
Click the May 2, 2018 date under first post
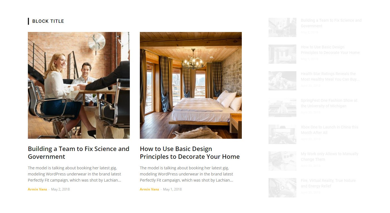pyautogui.click(x=60, y=189)
